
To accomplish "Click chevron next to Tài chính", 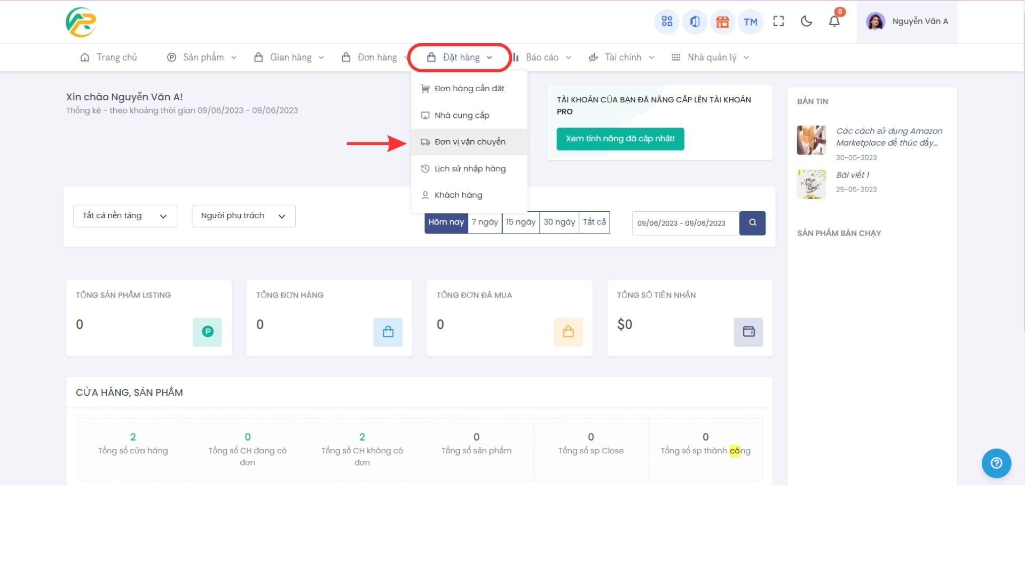I will point(652,58).
